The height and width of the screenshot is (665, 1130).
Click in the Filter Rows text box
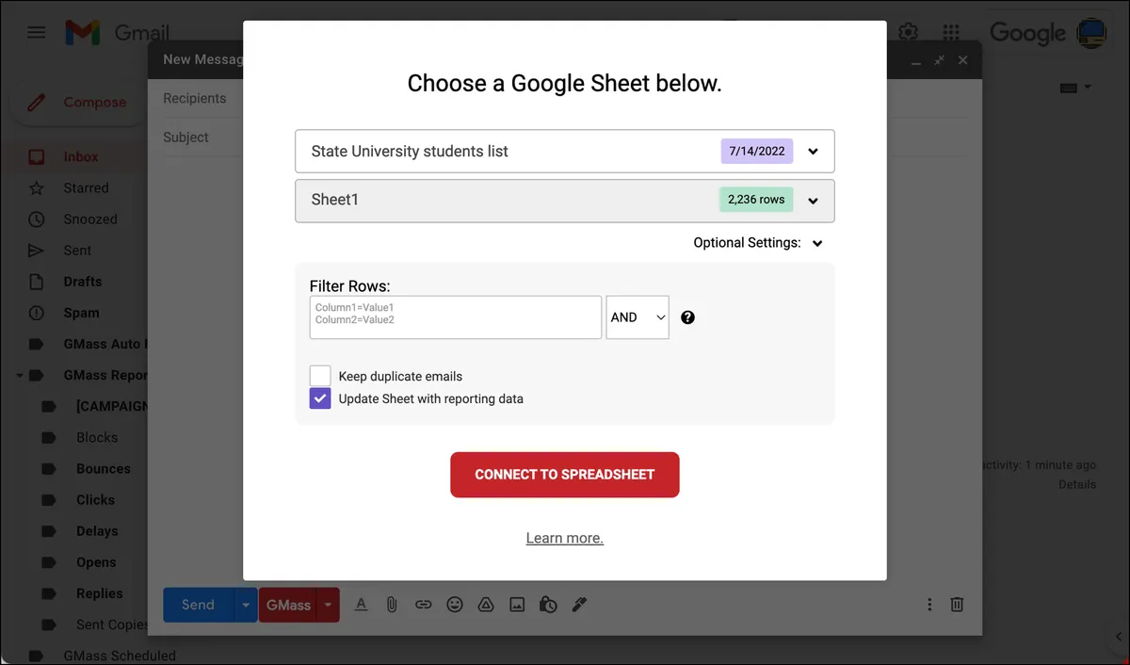pyautogui.click(x=456, y=317)
